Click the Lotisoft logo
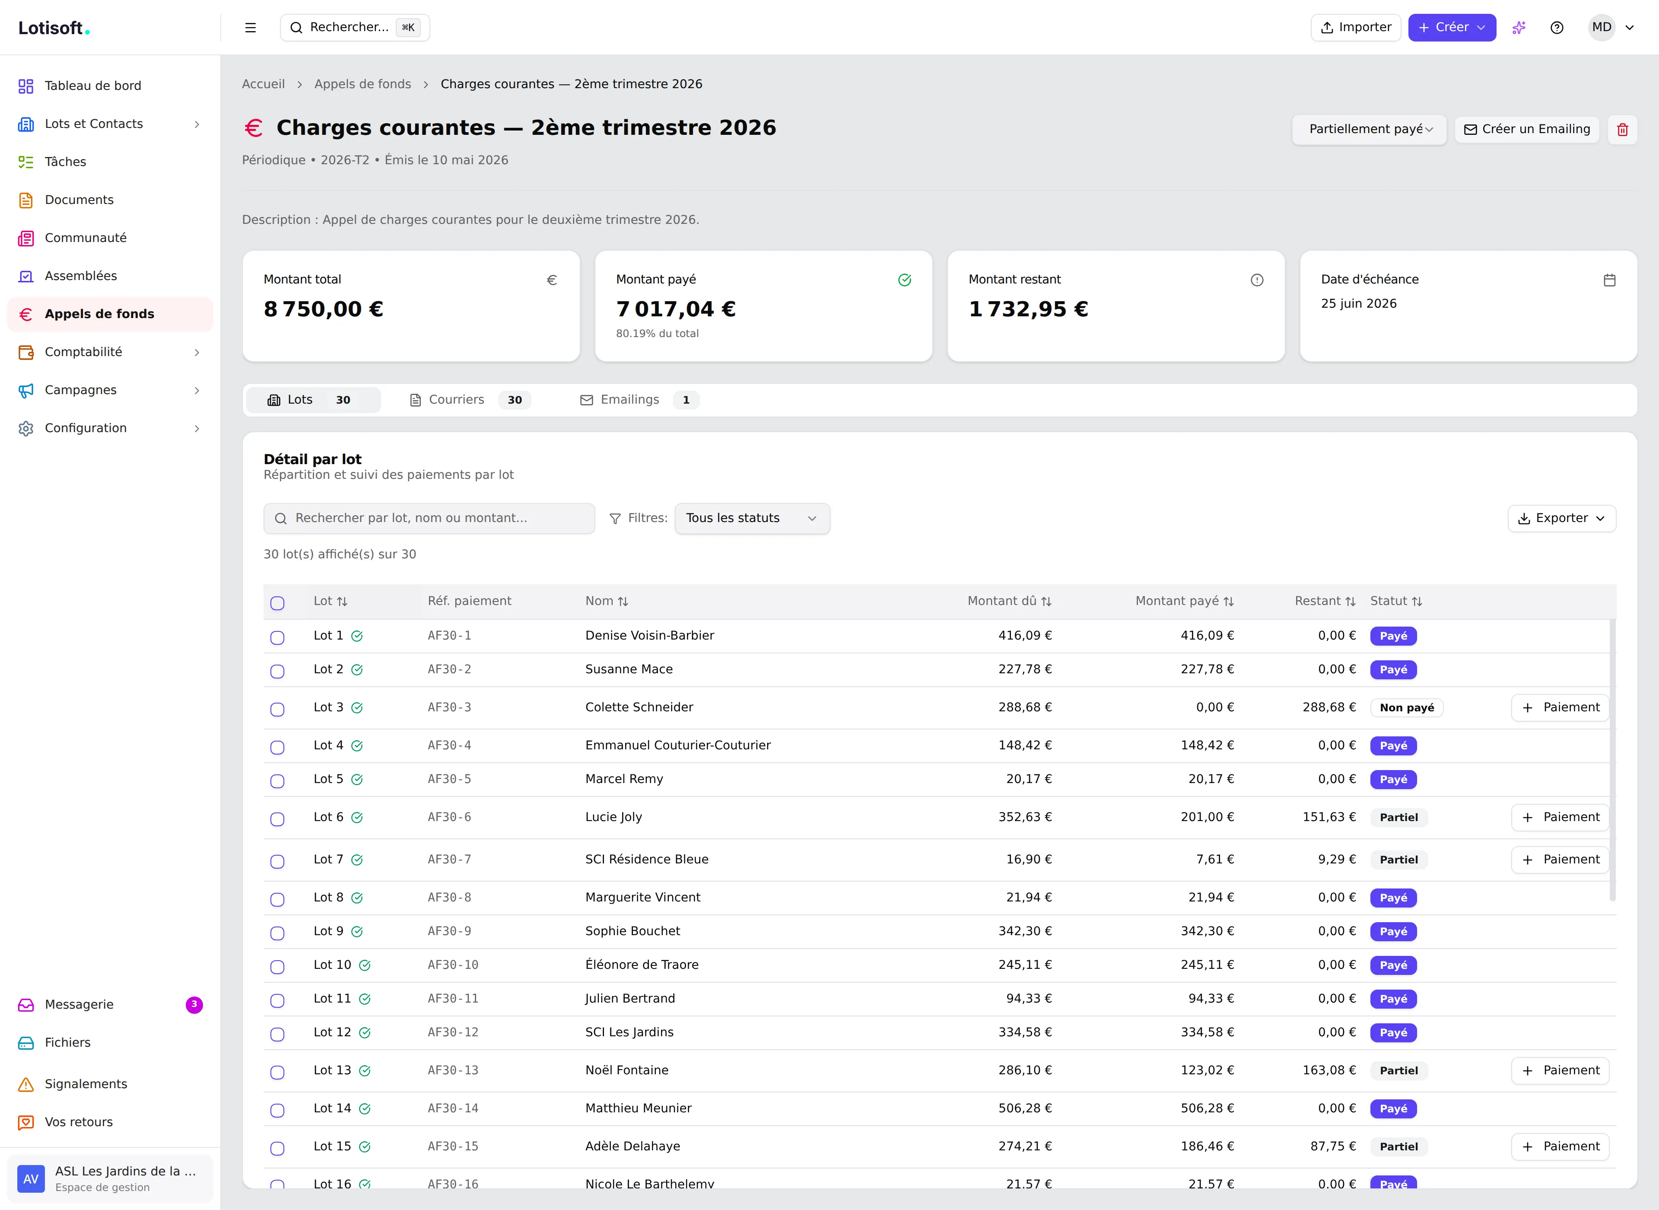 pos(54,29)
